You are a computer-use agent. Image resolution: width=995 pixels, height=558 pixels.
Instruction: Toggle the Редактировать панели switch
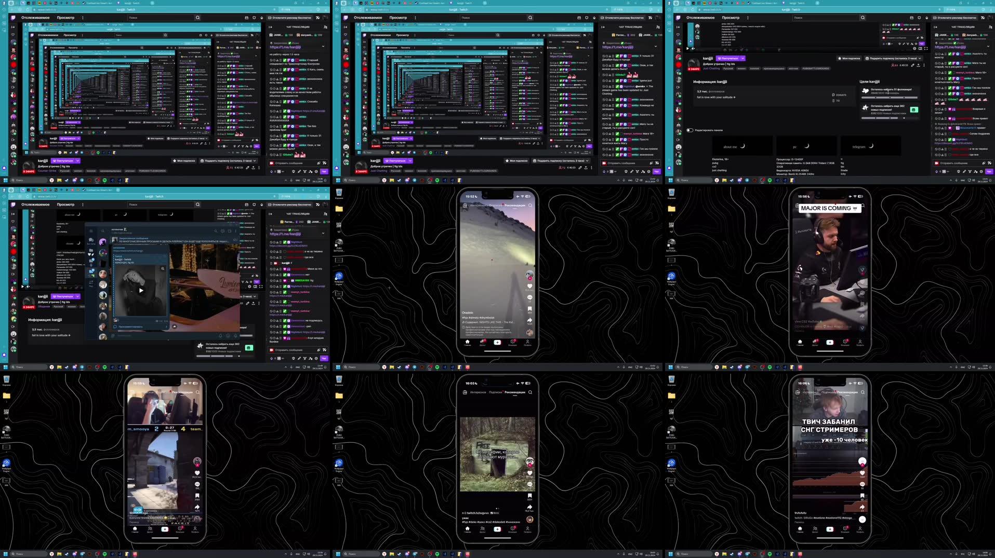(x=689, y=130)
